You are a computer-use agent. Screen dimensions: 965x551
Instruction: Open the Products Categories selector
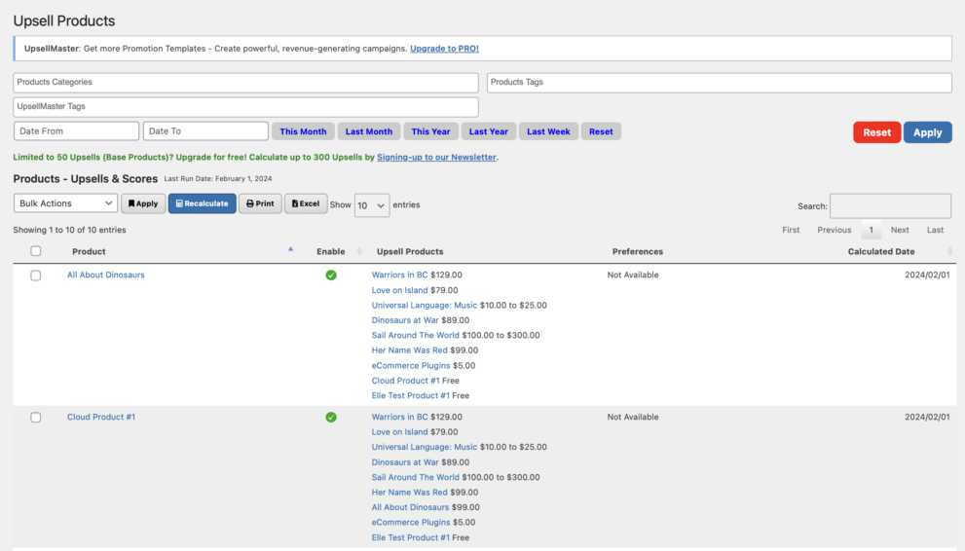click(245, 83)
